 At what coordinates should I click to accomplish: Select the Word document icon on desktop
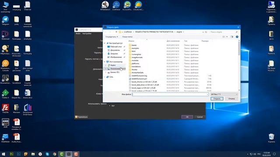28,94
